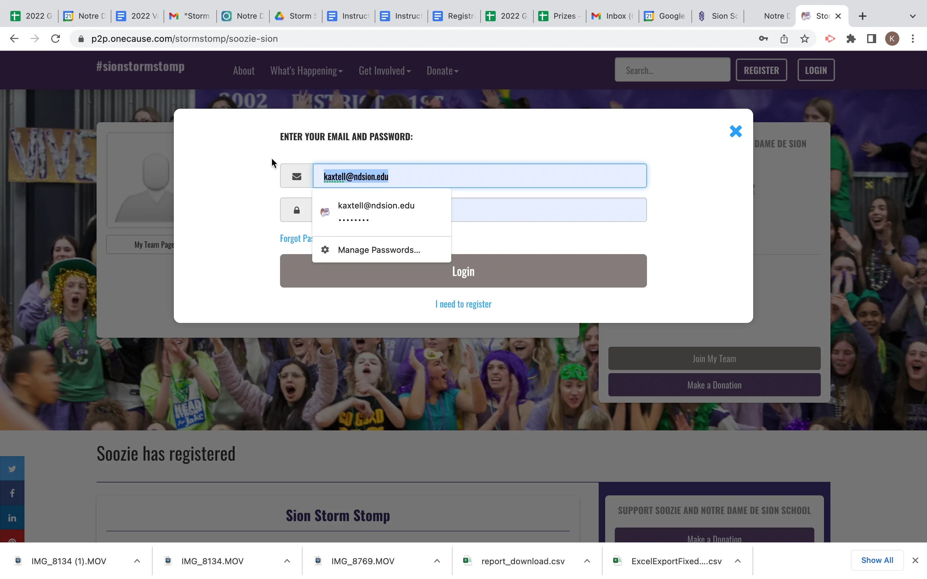Share on LinkedIn via sidebar icon
Screen dimensions: 927x579
tap(12, 518)
